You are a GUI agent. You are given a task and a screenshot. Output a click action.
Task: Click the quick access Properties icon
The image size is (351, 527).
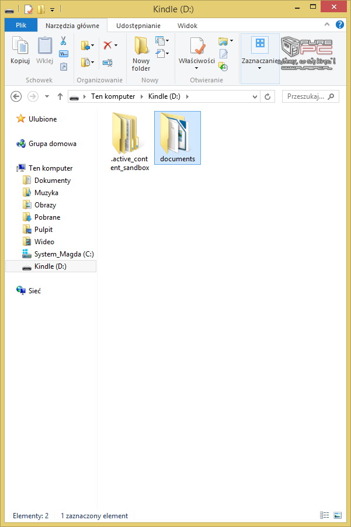[x=29, y=9]
